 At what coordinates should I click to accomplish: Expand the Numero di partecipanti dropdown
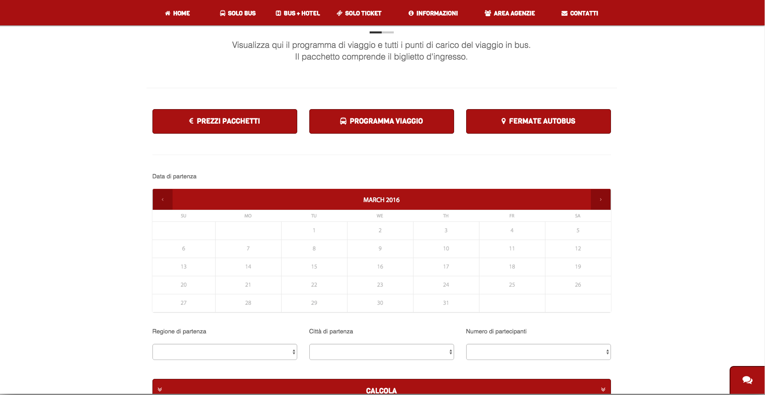(539, 352)
